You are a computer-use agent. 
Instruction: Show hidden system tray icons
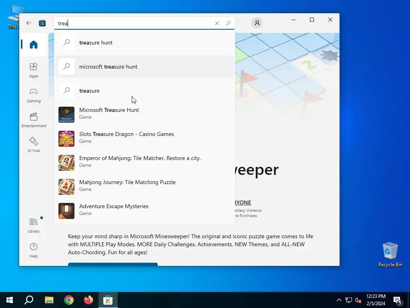(339, 300)
